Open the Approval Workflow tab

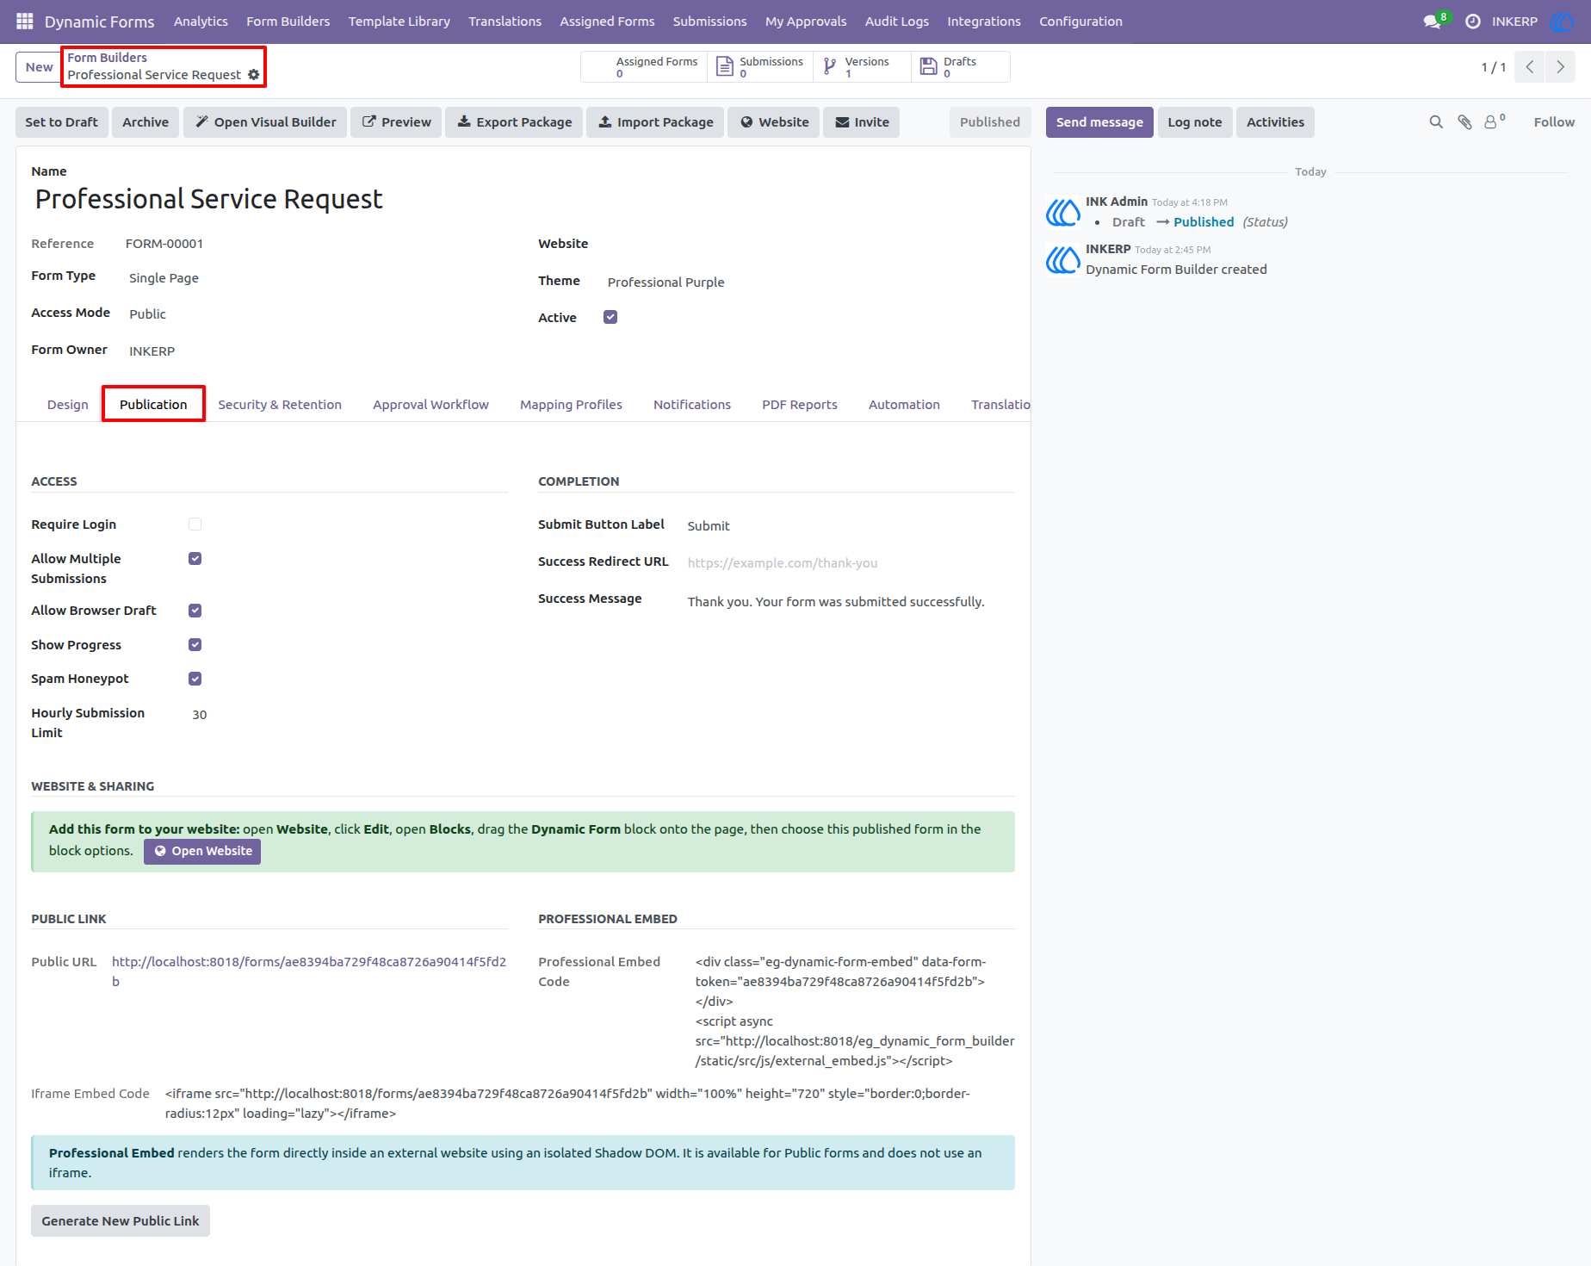(430, 405)
